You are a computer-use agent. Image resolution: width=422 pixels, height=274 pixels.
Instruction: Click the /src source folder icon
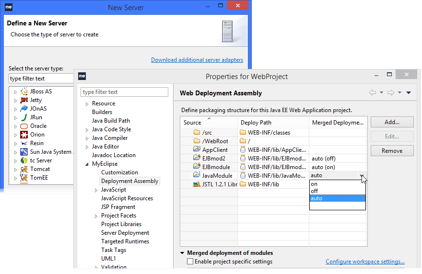pyautogui.click(x=197, y=132)
